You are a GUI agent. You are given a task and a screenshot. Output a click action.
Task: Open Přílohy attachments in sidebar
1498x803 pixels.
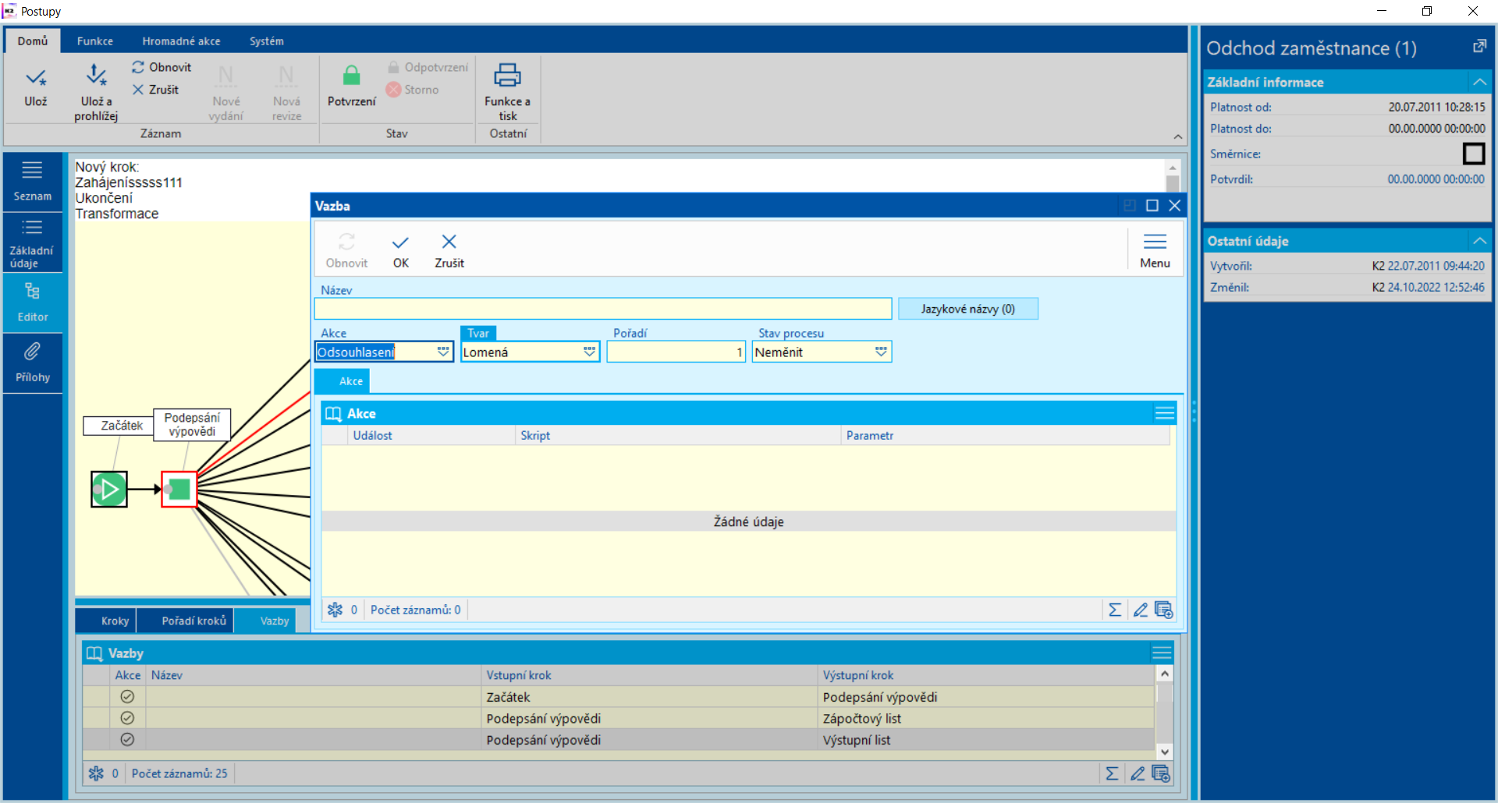(x=32, y=363)
